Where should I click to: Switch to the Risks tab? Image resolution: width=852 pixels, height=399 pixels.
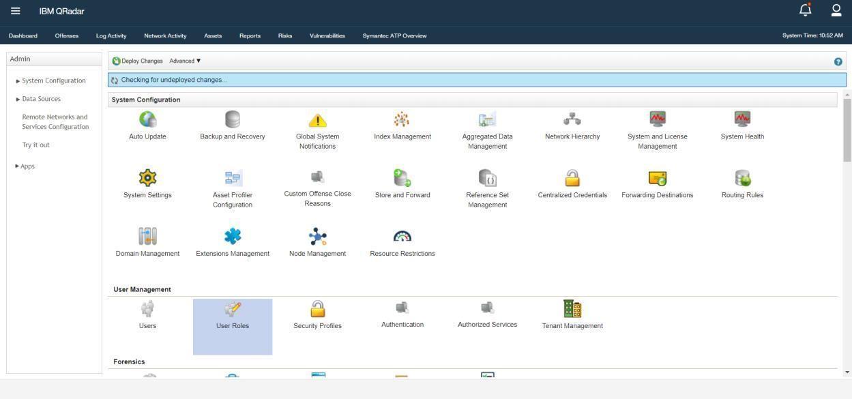285,35
